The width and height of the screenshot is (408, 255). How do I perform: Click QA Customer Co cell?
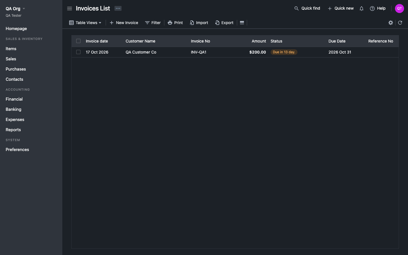(x=141, y=52)
